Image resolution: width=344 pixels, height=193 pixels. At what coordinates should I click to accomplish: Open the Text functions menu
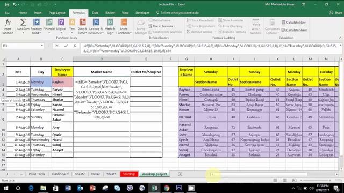click(72, 26)
